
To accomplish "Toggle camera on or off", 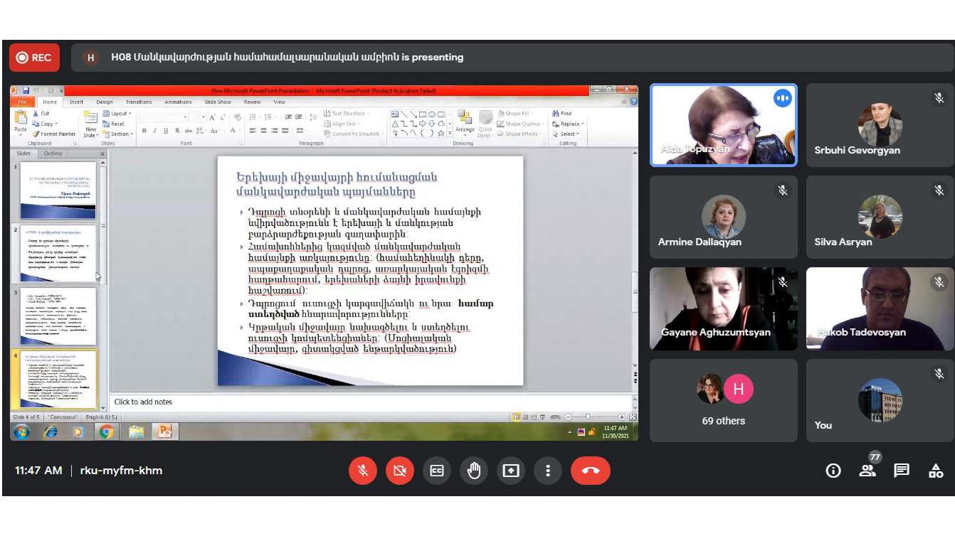I will pyautogui.click(x=400, y=471).
